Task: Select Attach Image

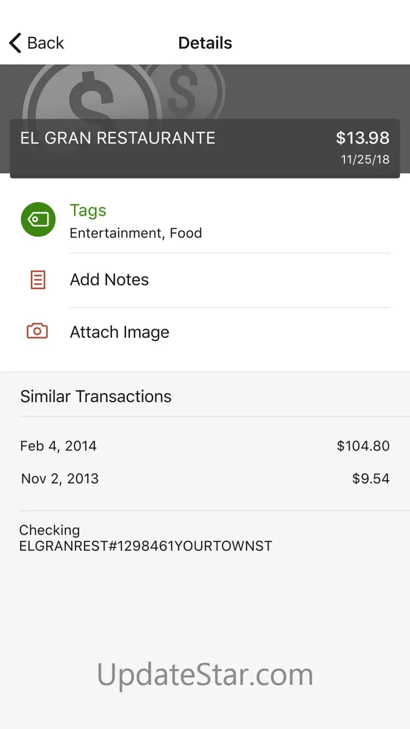Action: point(119,332)
